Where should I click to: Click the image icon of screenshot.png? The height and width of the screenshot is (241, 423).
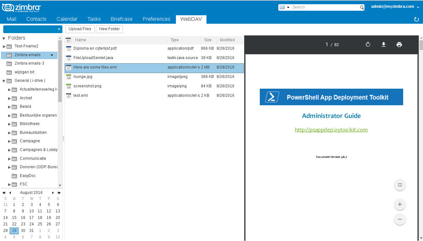pos(68,86)
